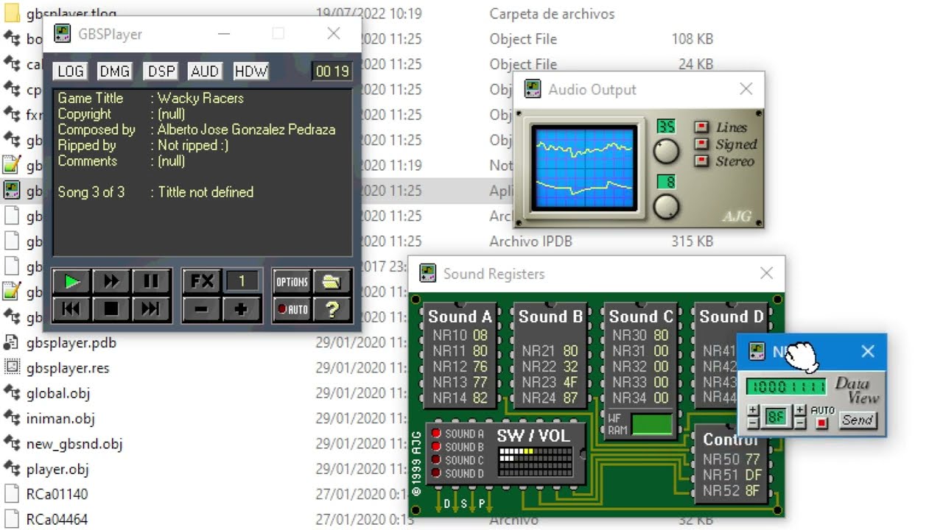The height and width of the screenshot is (530, 943).
Task: Increase the FX number with the plus button
Action: click(x=242, y=309)
